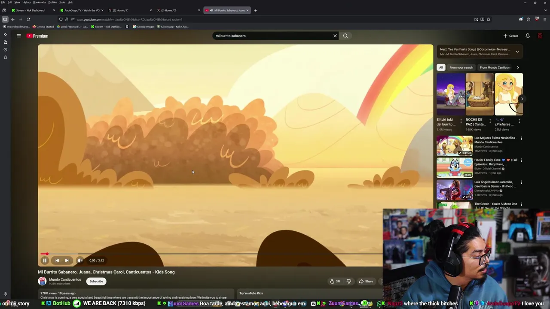Share this video
This screenshot has height=309, width=550.
[x=366, y=282]
